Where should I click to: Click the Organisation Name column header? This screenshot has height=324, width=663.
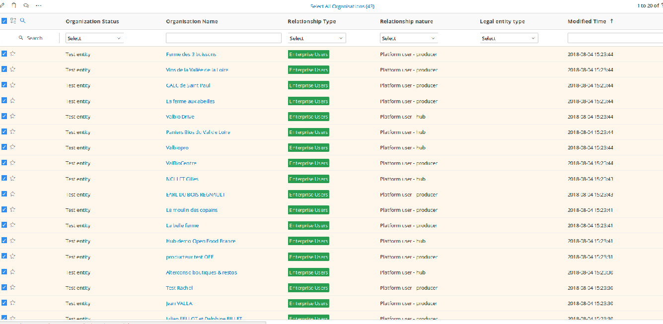tap(192, 21)
